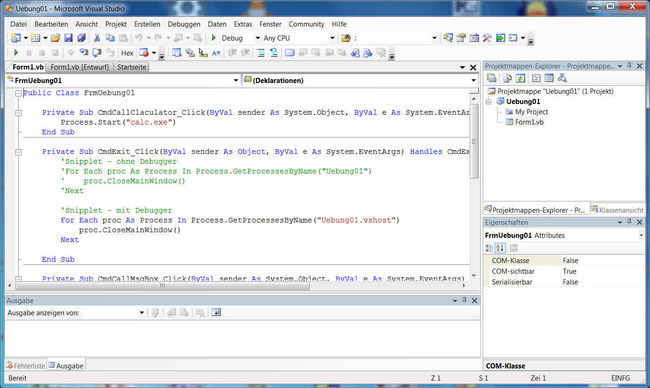Click View Code icon in Projektmappen-Explorer
Image resolution: width=650 pixels, height=388 pixels.
tap(536, 78)
